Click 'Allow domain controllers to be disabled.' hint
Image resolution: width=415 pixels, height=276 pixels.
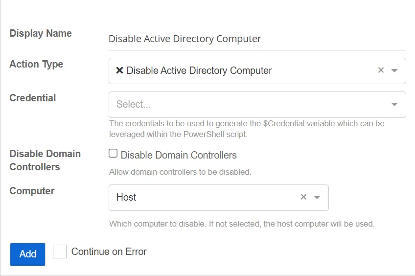click(180, 172)
